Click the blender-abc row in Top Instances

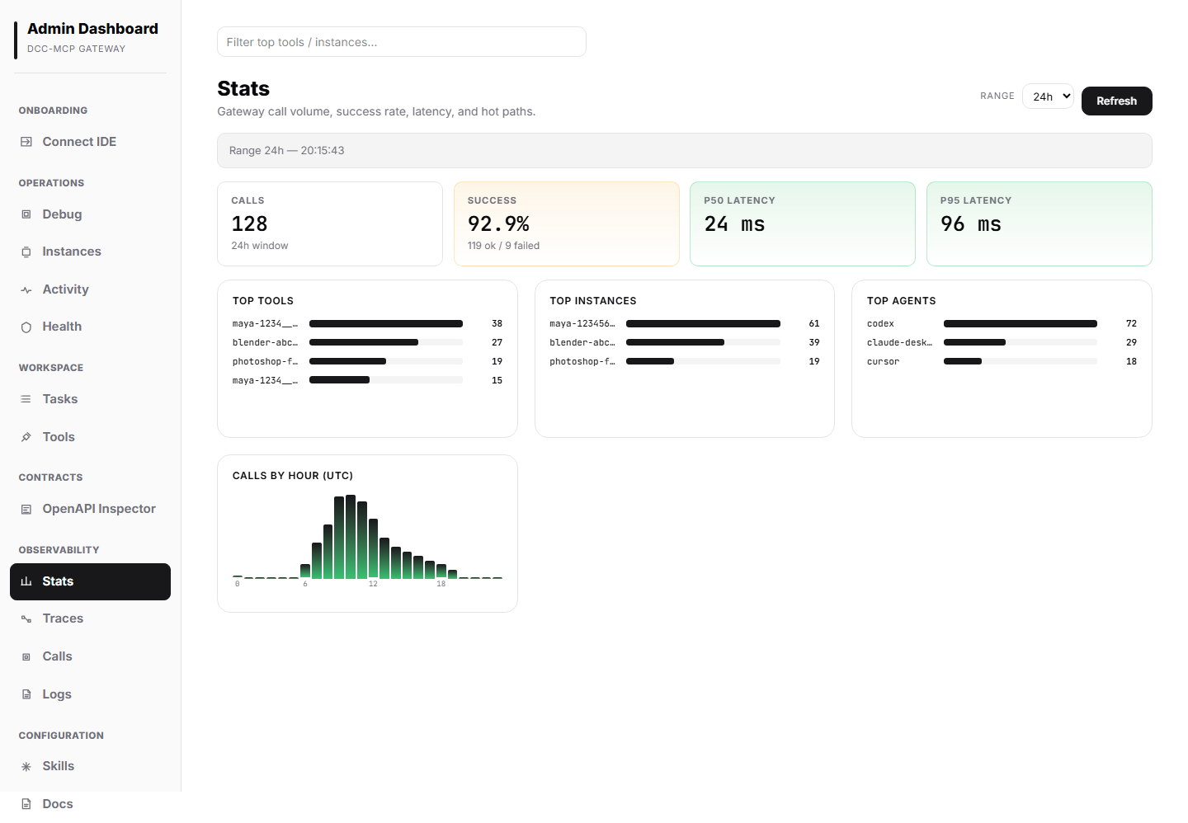pyautogui.click(x=685, y=342)
